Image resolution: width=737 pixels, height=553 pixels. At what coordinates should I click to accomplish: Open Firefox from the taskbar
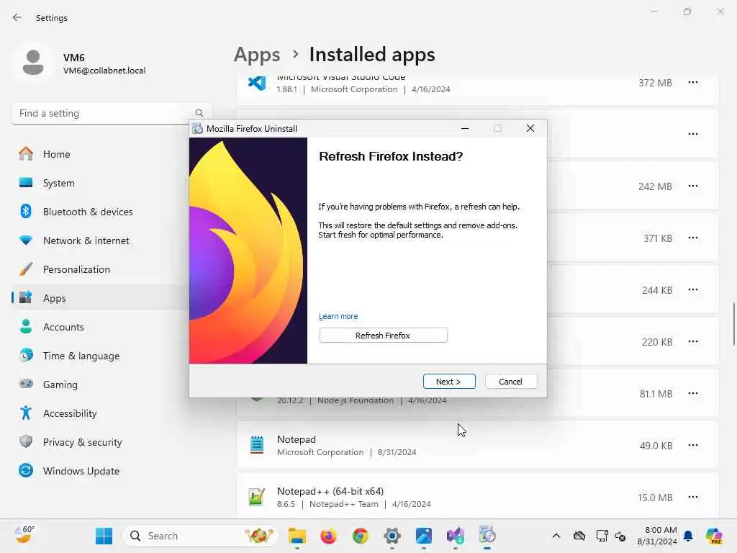pos(328,536)
